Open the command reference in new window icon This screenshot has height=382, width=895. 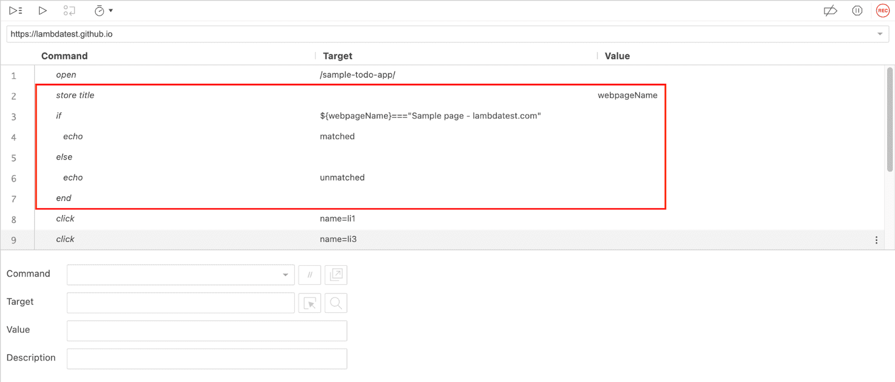coord(336,275)
